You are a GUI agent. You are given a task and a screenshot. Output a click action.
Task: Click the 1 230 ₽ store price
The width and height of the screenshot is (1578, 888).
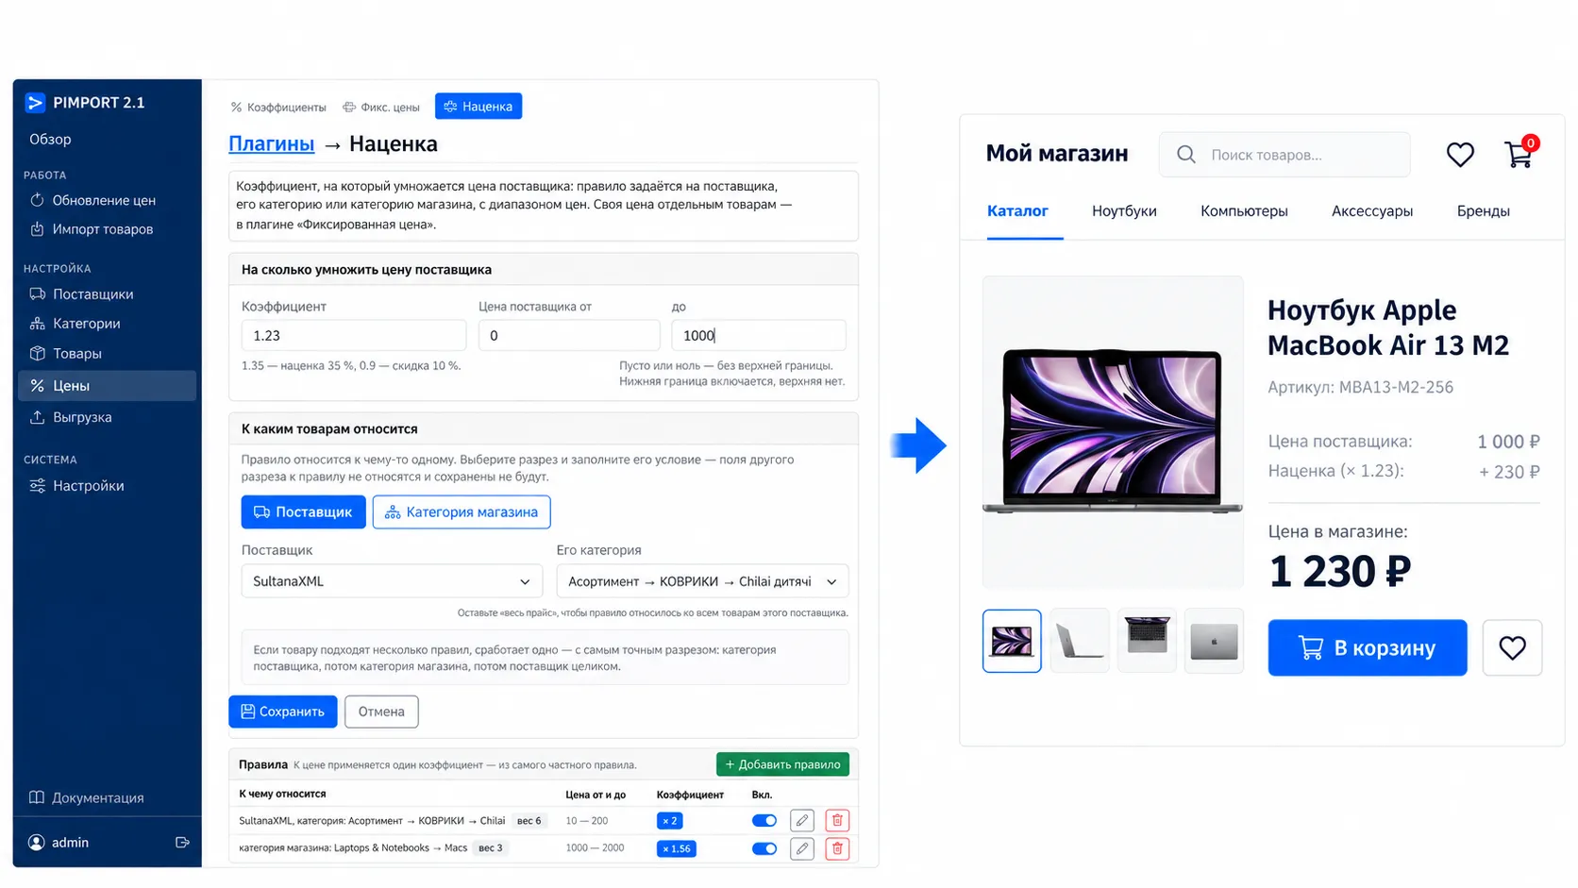(1339, 572)
